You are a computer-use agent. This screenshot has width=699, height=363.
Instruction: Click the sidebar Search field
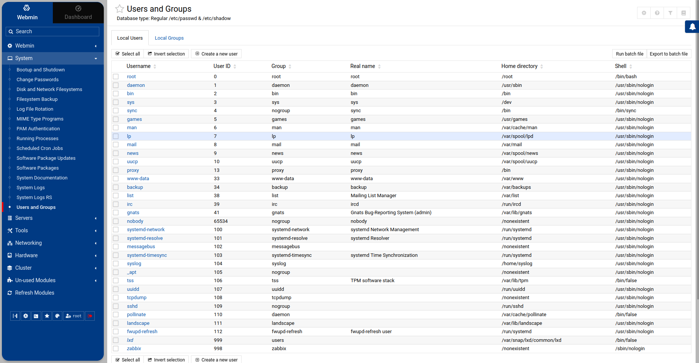pyautogui.click(x=53, y=31)
